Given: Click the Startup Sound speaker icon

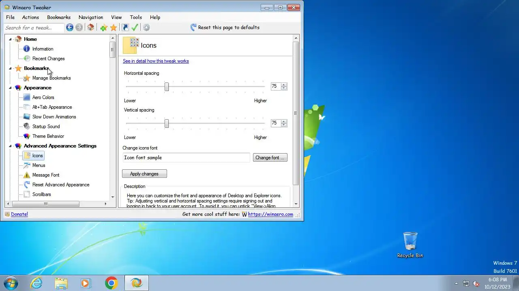Looking at the screenshot, I should click(x=27, y=127).
